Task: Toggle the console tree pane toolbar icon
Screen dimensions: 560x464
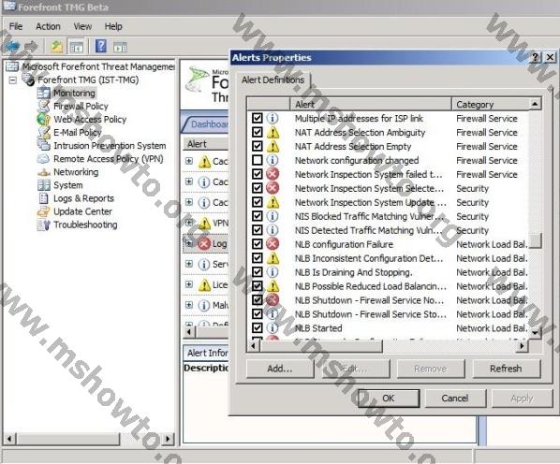Action: [x=77, y=47]
